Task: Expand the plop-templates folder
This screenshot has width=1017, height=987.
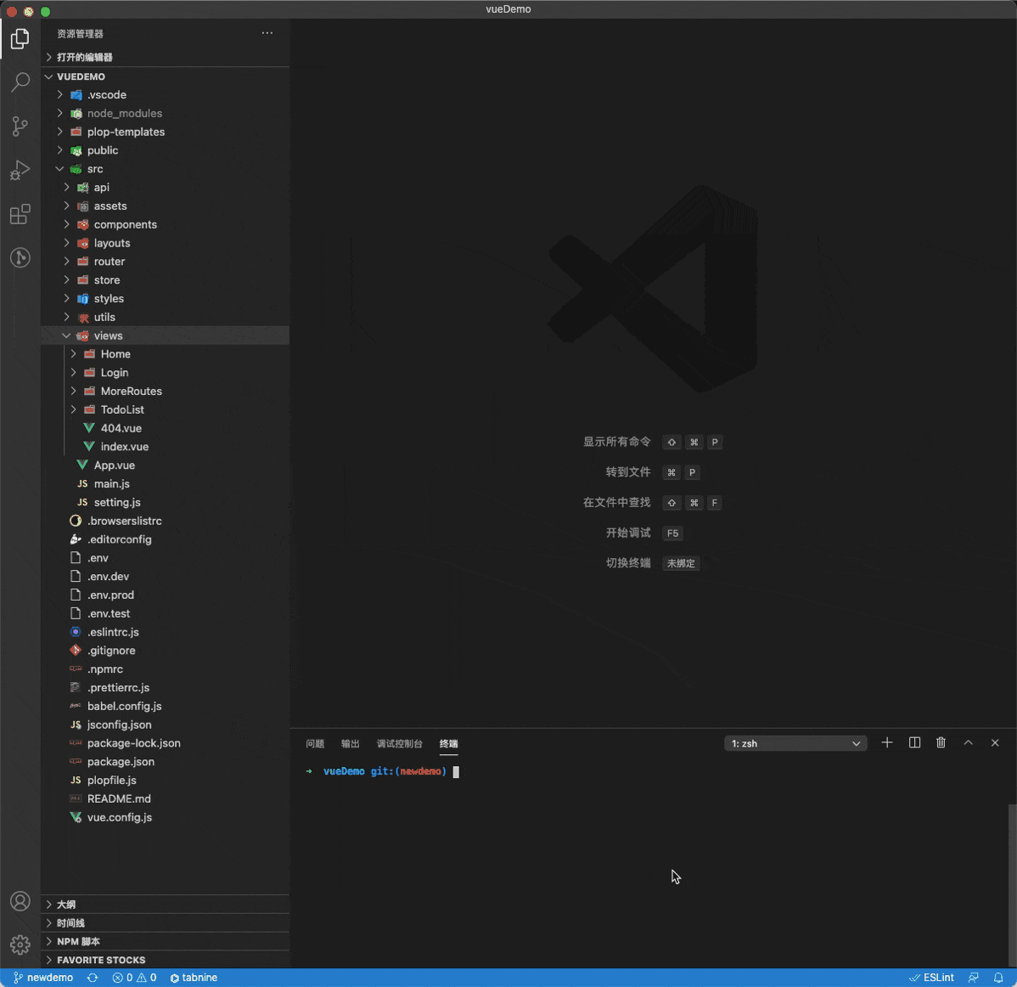Action: click(x=166, y=132)
